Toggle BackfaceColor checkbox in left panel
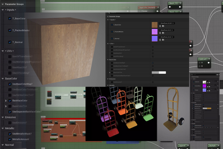 click(9, 101)
